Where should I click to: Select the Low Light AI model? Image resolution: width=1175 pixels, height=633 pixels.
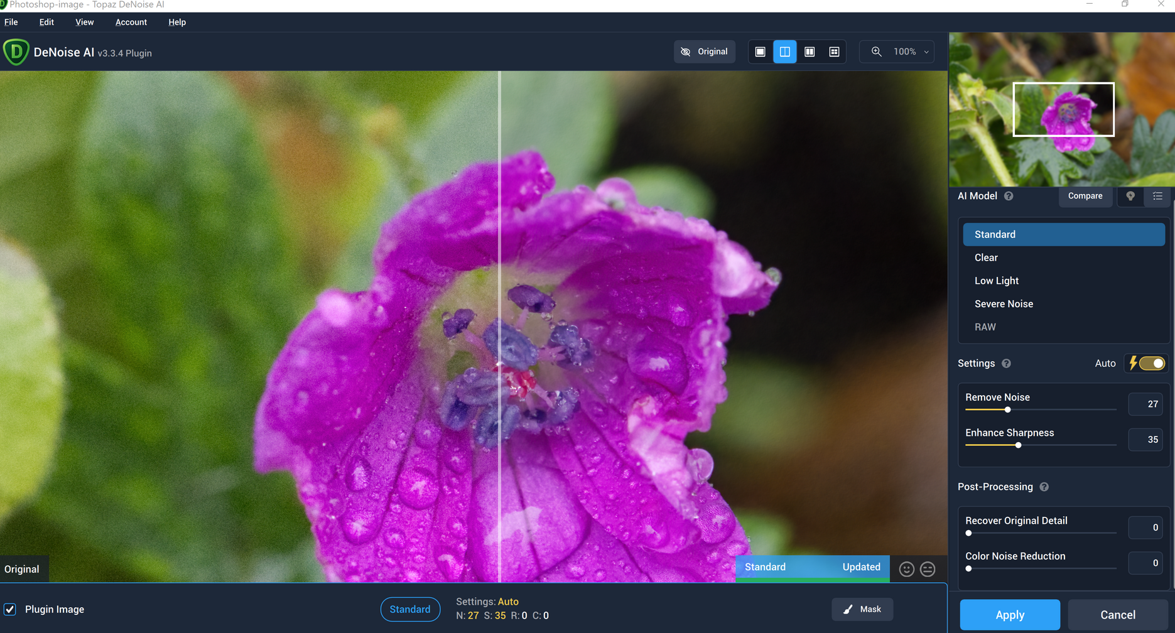click(x=996, y=281)
